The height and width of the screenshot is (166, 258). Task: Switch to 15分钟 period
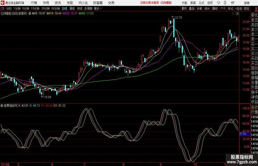click(35, 9)
